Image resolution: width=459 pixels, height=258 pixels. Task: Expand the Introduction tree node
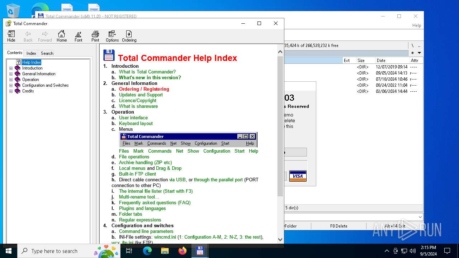tap(11, 68)
